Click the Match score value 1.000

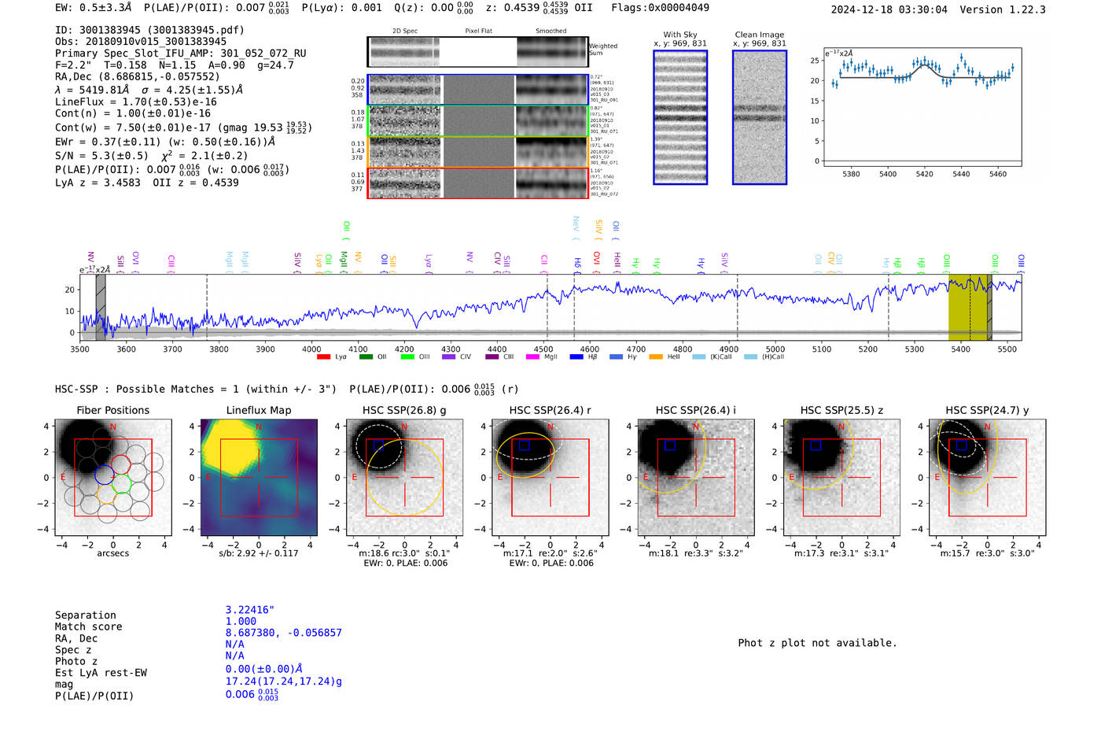241,621
